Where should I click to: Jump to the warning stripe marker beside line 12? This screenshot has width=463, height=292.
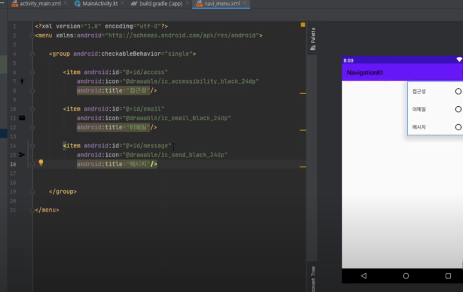pyautogui.click(x=303, y=130)
